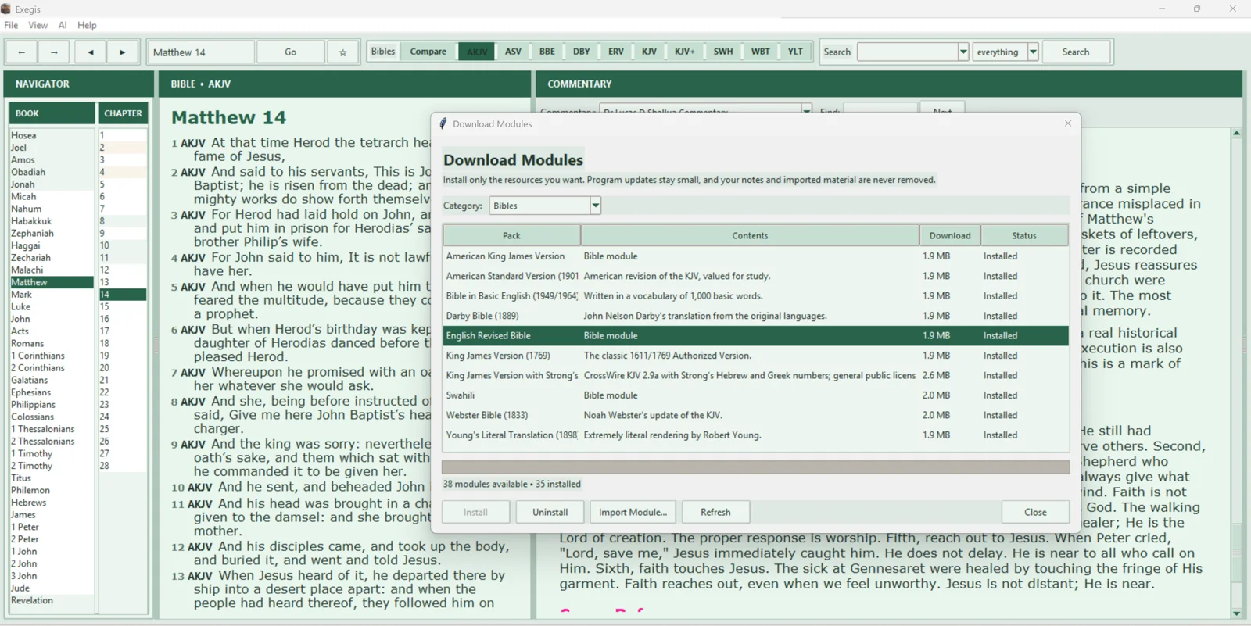Open the View menu
The height and width of the screenshot is (626, 1251).
(x=38, y=25)
